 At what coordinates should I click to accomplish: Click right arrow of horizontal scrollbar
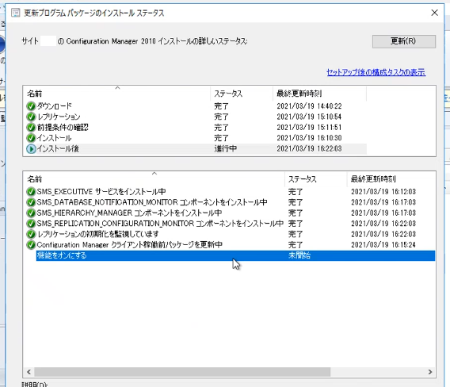430,372
